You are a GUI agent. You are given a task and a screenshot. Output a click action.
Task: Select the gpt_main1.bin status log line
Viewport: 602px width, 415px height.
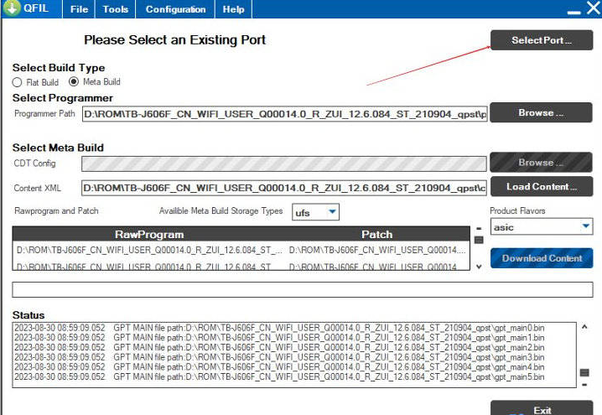(x=279, y=338)
